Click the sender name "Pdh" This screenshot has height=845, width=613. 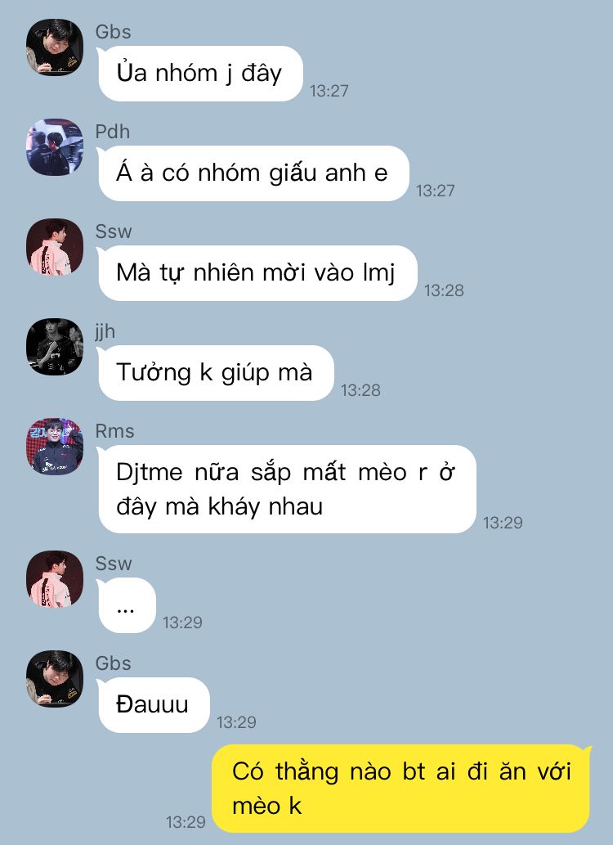click(113, 132)
